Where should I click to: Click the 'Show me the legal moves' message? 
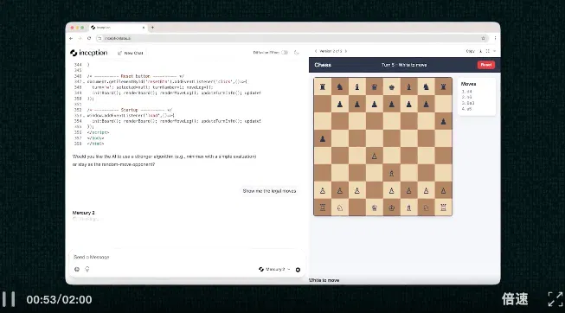coord(269,191)
